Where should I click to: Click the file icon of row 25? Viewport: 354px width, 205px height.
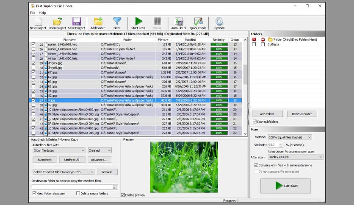point(46,44)
